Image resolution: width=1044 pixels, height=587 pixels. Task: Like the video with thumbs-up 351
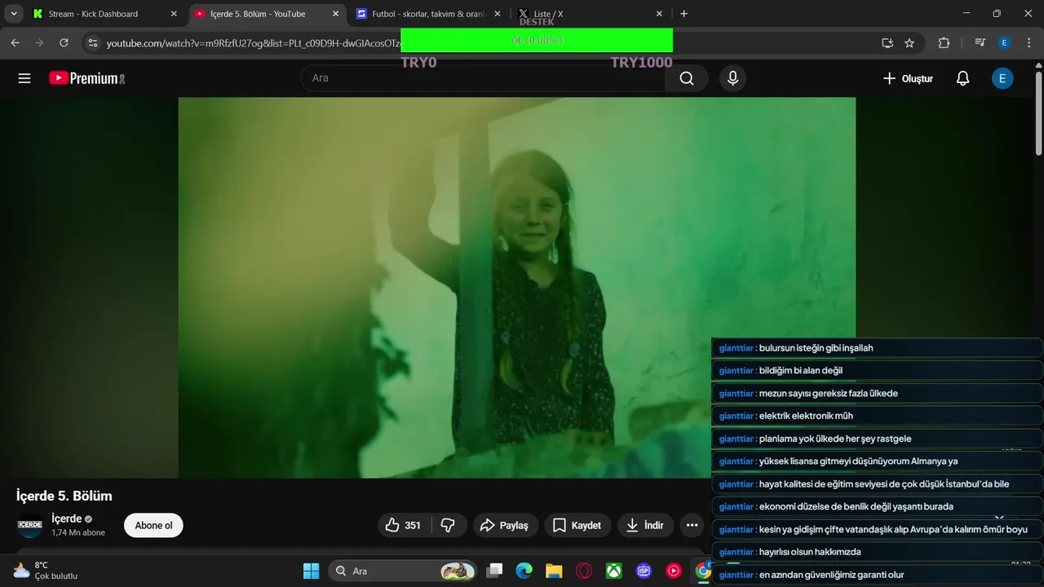(402, 525)
